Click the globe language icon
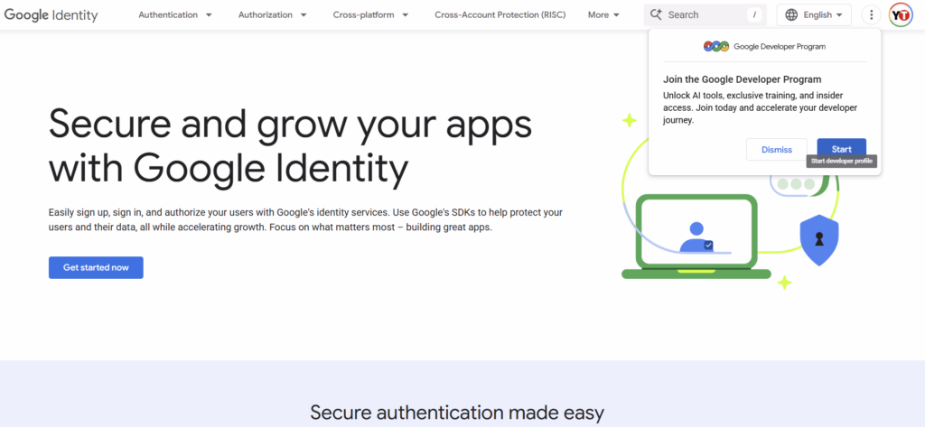Viewport: 925px width, 427px height. click(791, 14)
